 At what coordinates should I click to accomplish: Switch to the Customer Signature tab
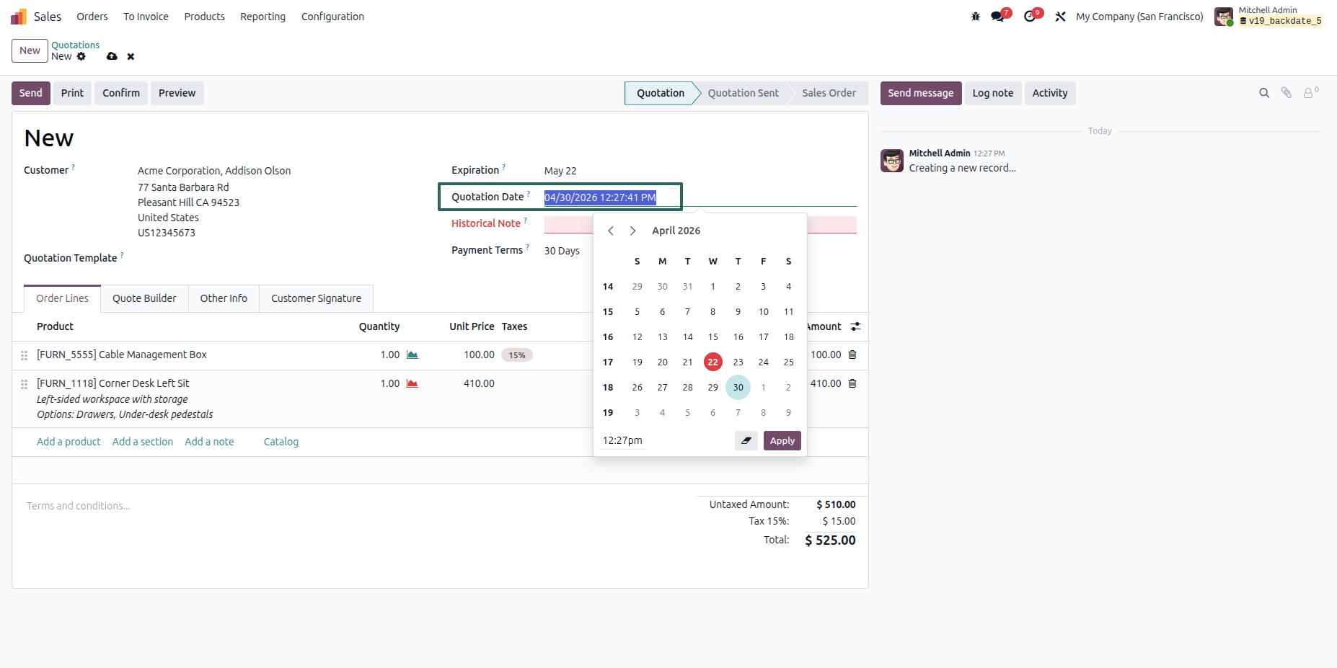click(x=316, y=298)
